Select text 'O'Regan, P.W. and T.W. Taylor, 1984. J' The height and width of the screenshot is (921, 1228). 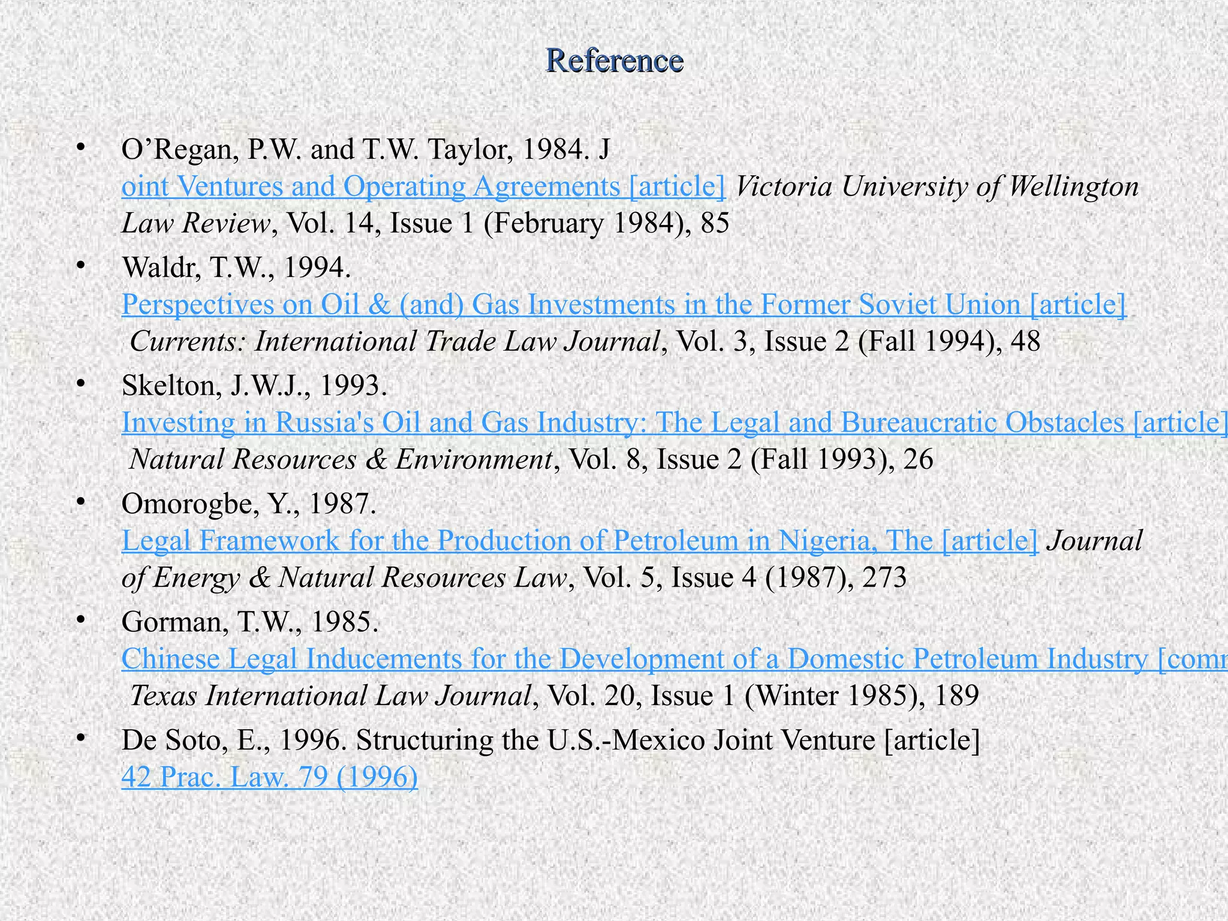pos(366,149)
